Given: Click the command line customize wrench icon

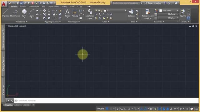Looking at the screenshot, I should point(12,101).
